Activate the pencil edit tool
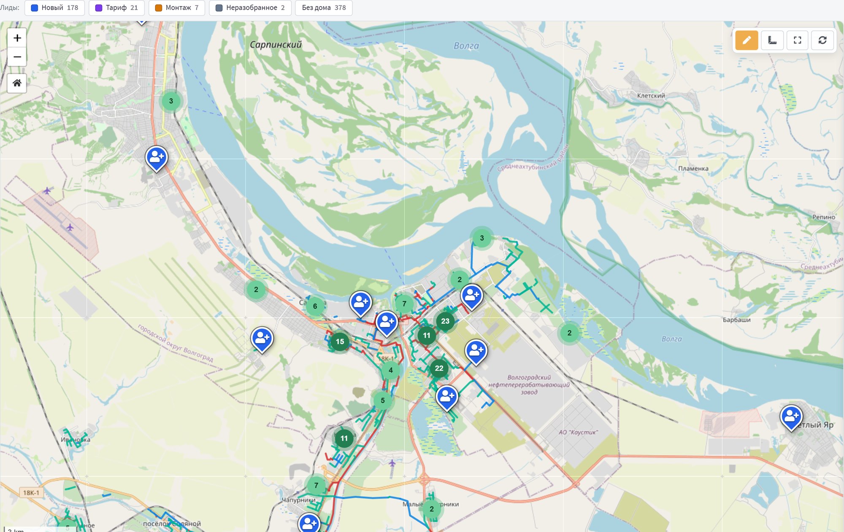Screen dimensions: 844x532 747,40
